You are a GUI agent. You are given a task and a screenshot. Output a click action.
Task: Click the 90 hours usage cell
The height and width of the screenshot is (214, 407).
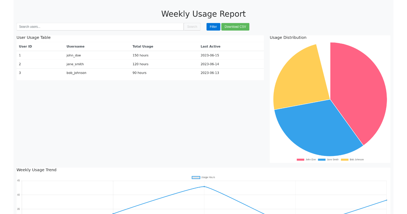[x=139, y=73]
